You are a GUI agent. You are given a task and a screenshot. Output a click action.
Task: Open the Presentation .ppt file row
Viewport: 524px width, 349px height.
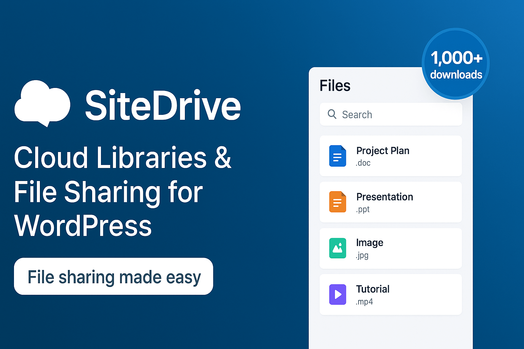pos(391,202)
